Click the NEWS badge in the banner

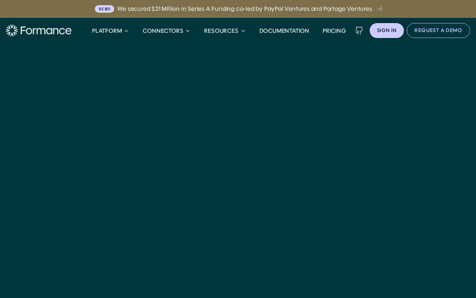tap(104, 9)
